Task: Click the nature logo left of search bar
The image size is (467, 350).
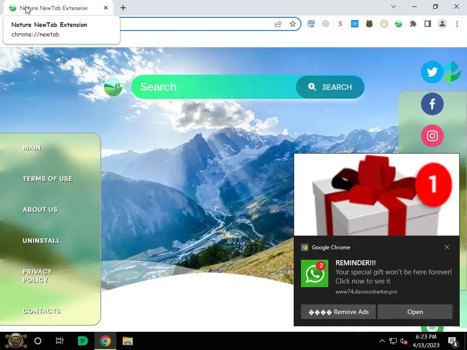Action: [113, 87]
